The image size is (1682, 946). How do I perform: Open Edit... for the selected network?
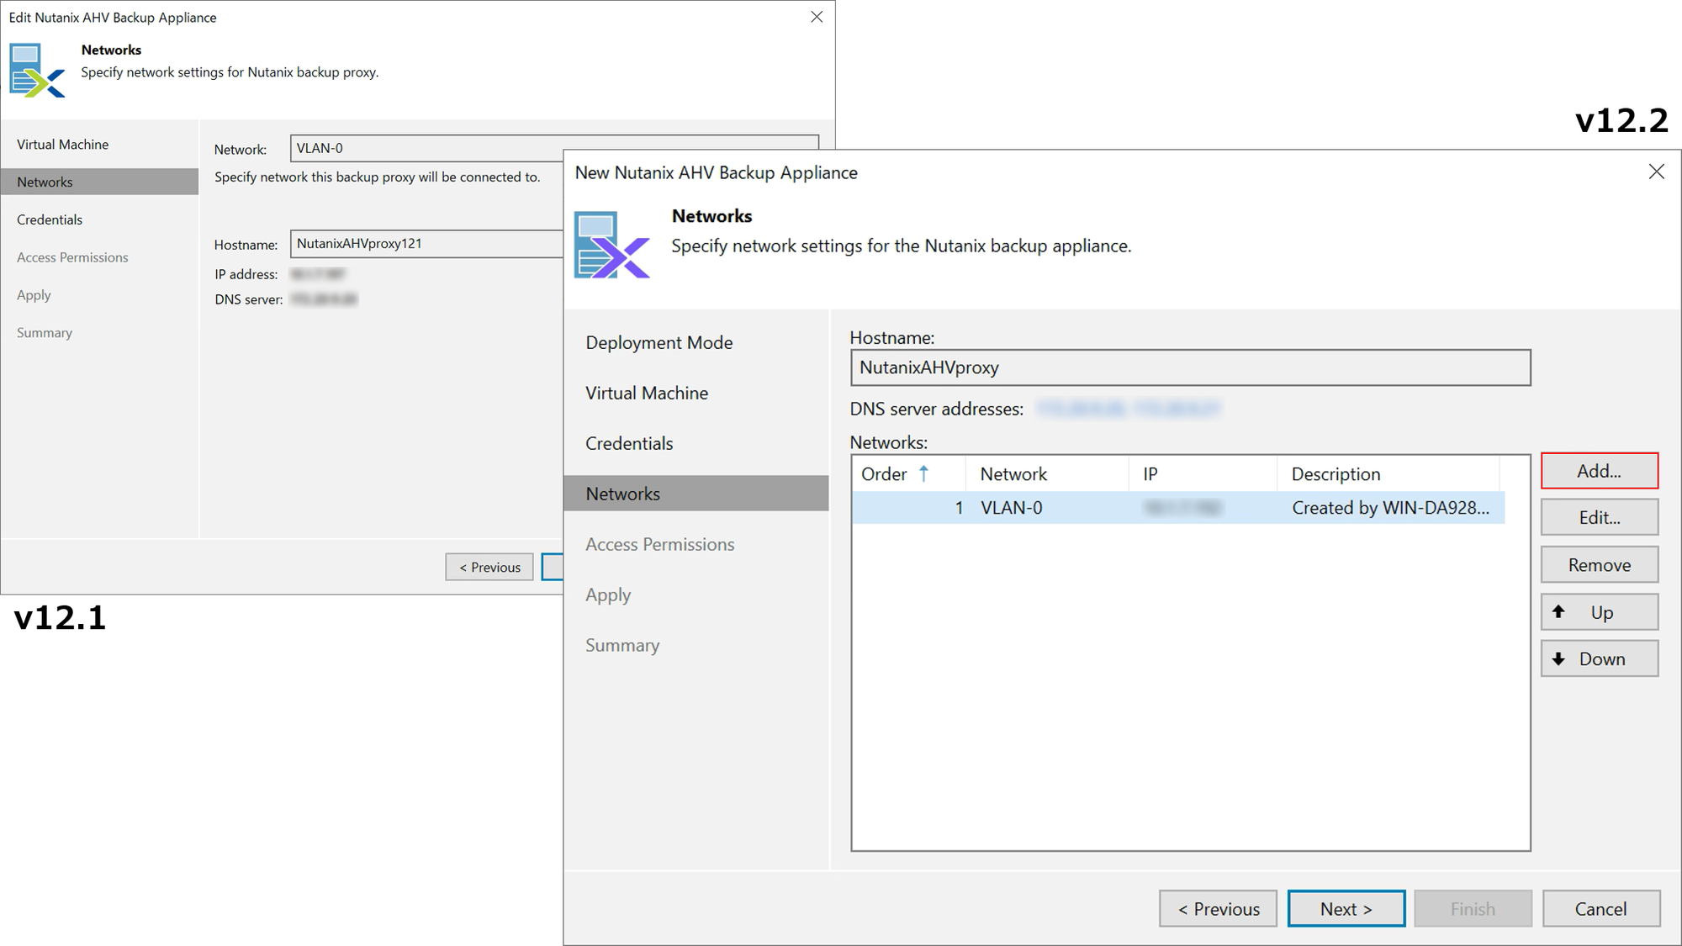(x=1599, y=517)
